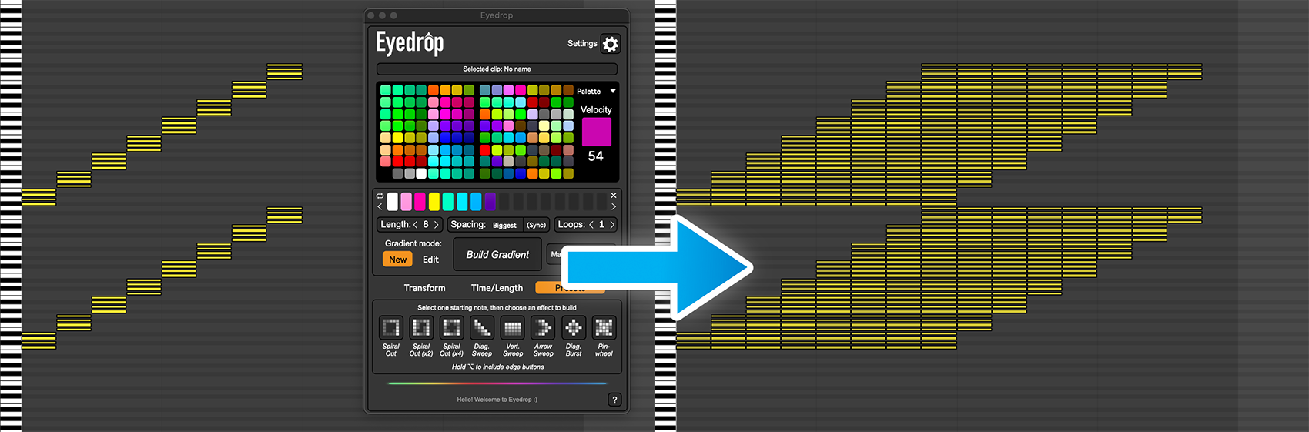Open the Palette dropdown arrow
1309x432 pixels.
tap(613, 91)
